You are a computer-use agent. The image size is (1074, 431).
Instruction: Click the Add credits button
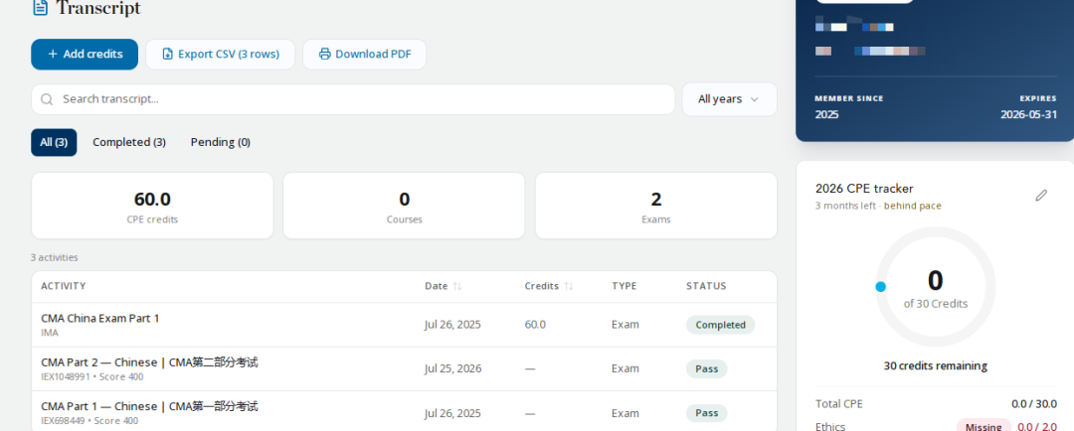(x=85, y=54)
